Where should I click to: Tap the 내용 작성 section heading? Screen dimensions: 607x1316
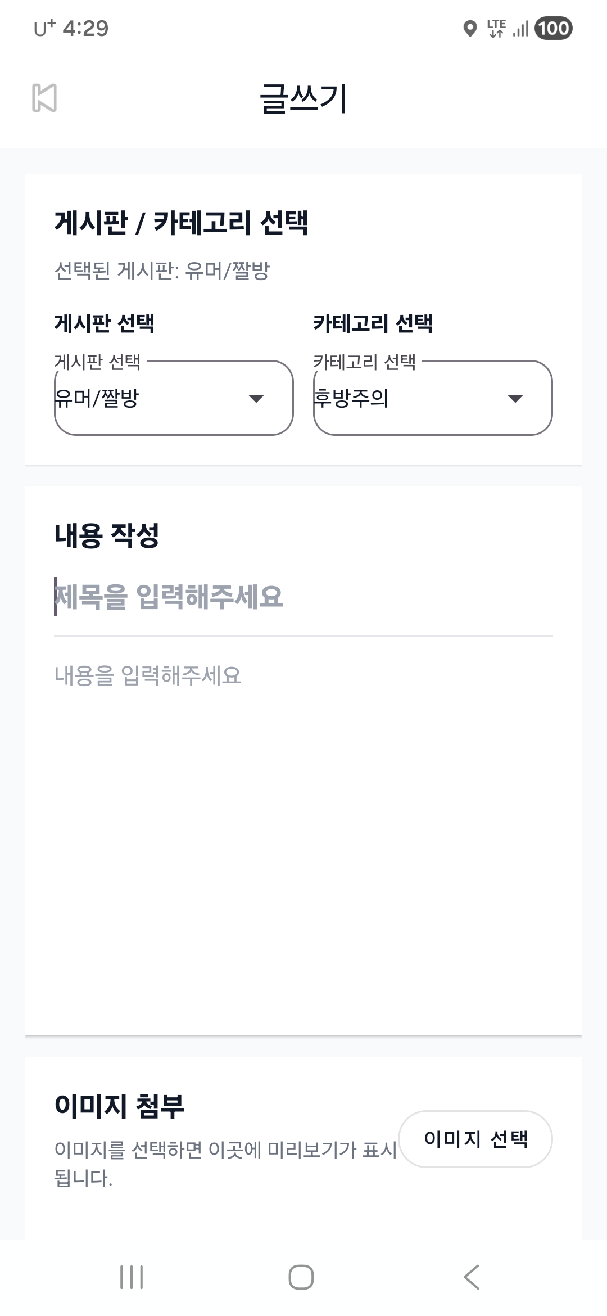(107, 535)
